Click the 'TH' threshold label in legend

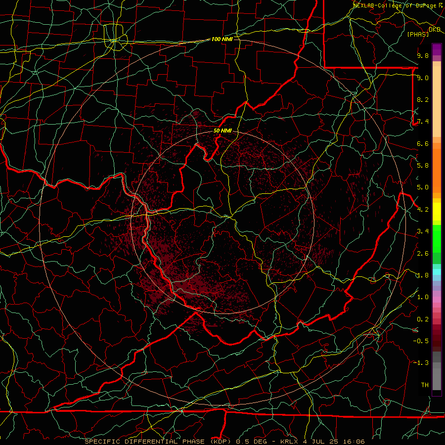pos(425,385)
